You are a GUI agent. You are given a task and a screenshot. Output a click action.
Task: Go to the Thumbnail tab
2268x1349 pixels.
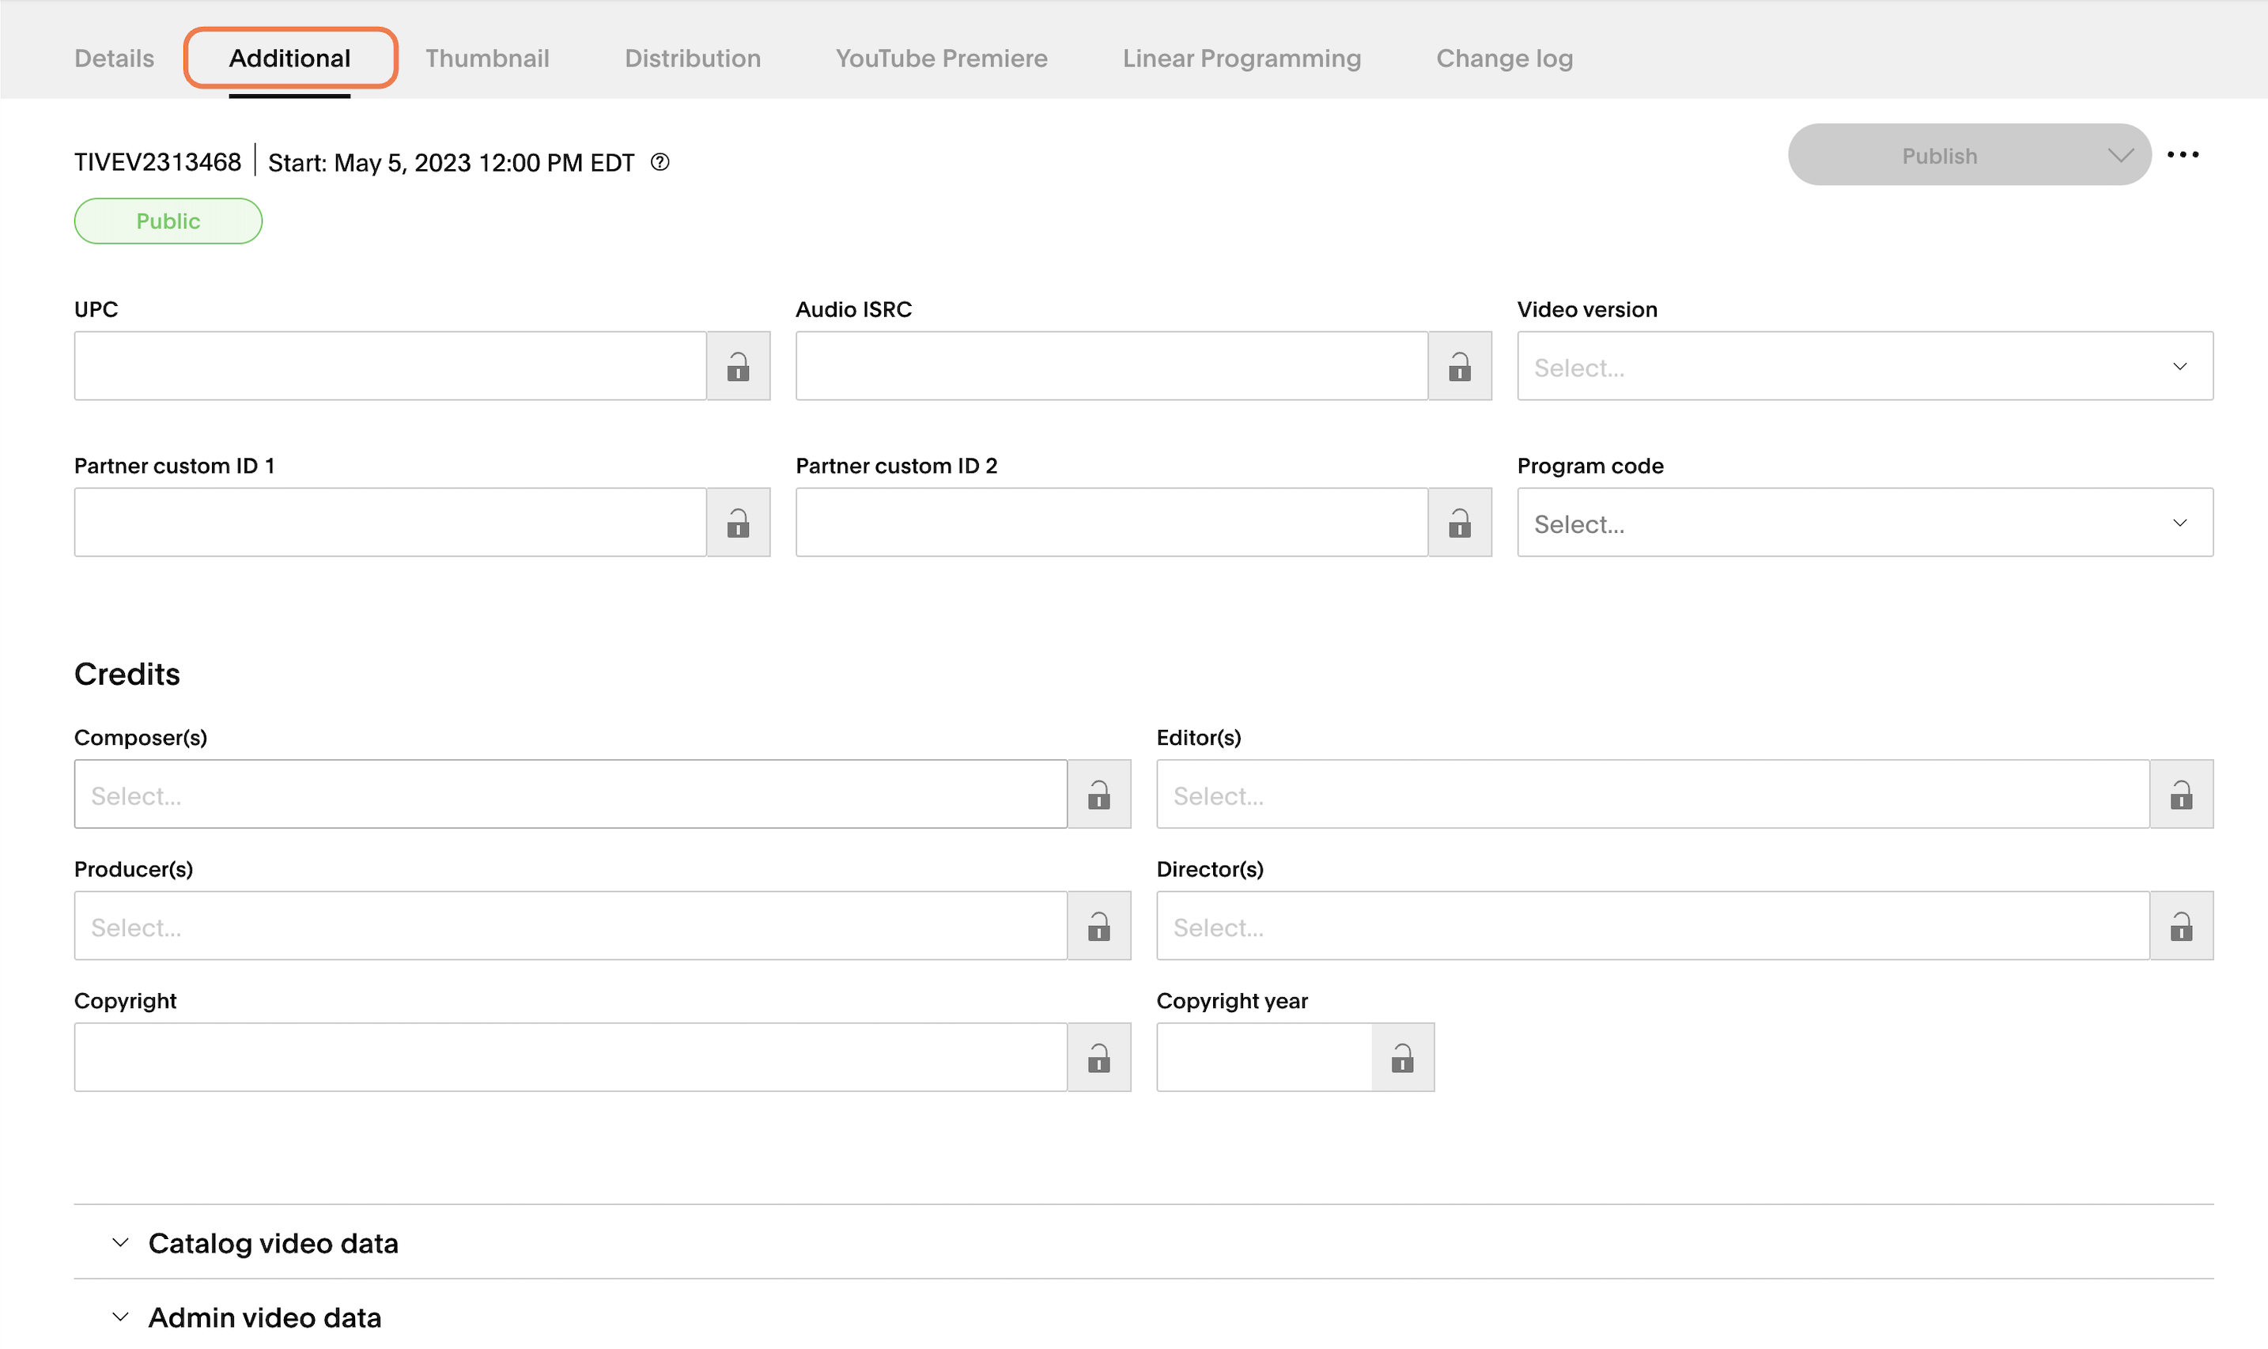point(487,59)
